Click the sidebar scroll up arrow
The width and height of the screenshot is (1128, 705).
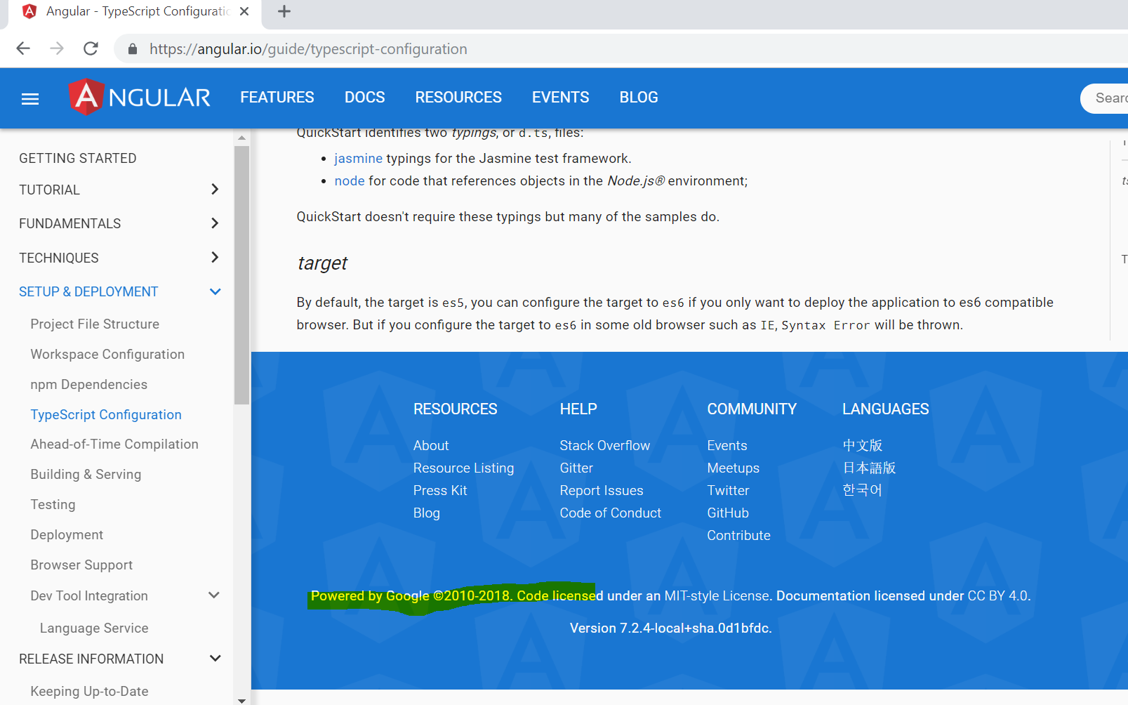(x=241, y=138)
